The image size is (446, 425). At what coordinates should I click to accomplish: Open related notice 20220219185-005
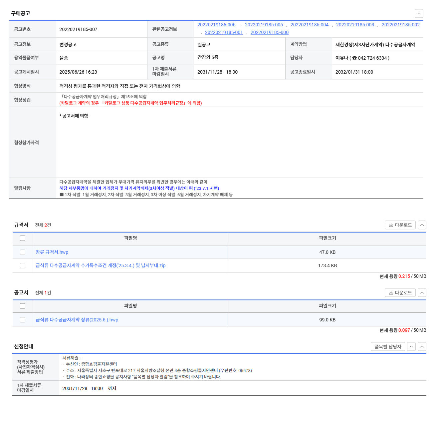point(264,25)
